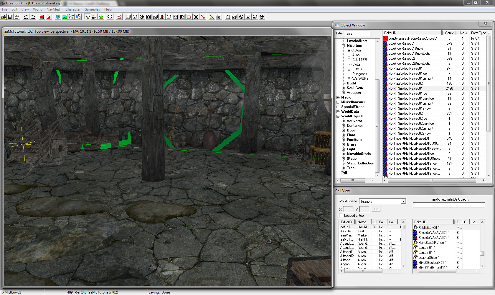Viewport: 495px width, 295px height.
Task: Select LeatherStrips in cell objects list
Action: tap(446, 258)
